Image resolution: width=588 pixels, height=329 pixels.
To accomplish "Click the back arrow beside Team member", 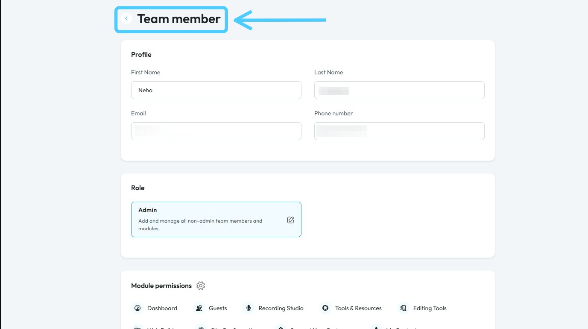I will click(126, 19).
